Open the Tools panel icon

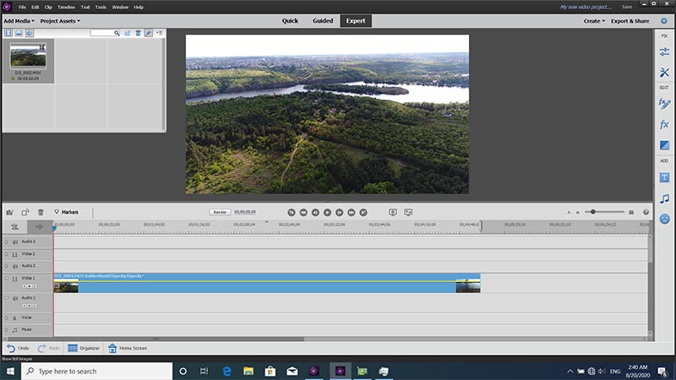point(664,73)
